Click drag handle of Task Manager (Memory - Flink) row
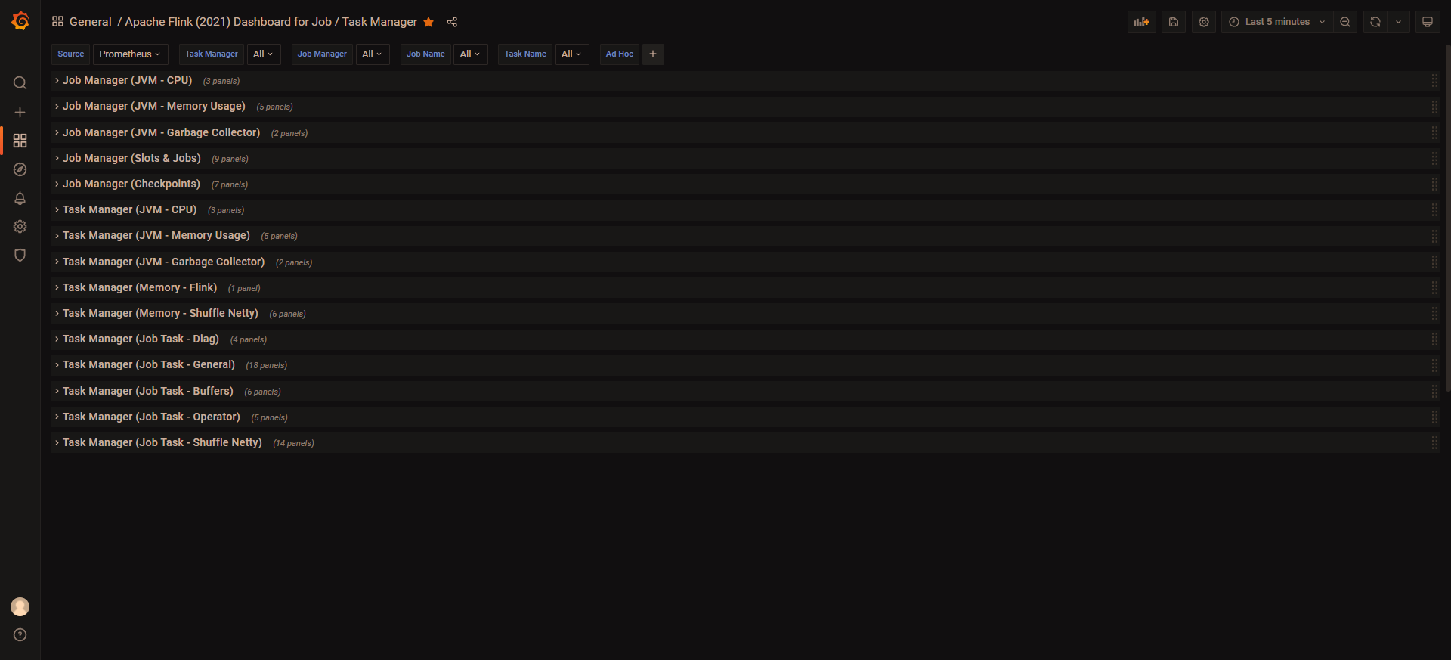The height and width of the screenshot is (660, 1451). coord(1434,287)
